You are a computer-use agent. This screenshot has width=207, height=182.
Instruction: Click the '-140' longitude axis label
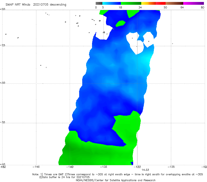pos(70,167)
